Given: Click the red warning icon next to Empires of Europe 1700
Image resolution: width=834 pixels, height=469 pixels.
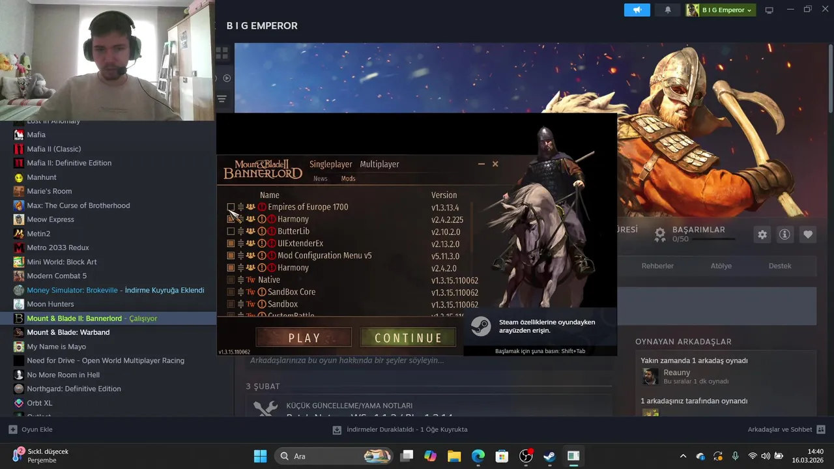Looking at the screenshot, I should coord(262,207).
